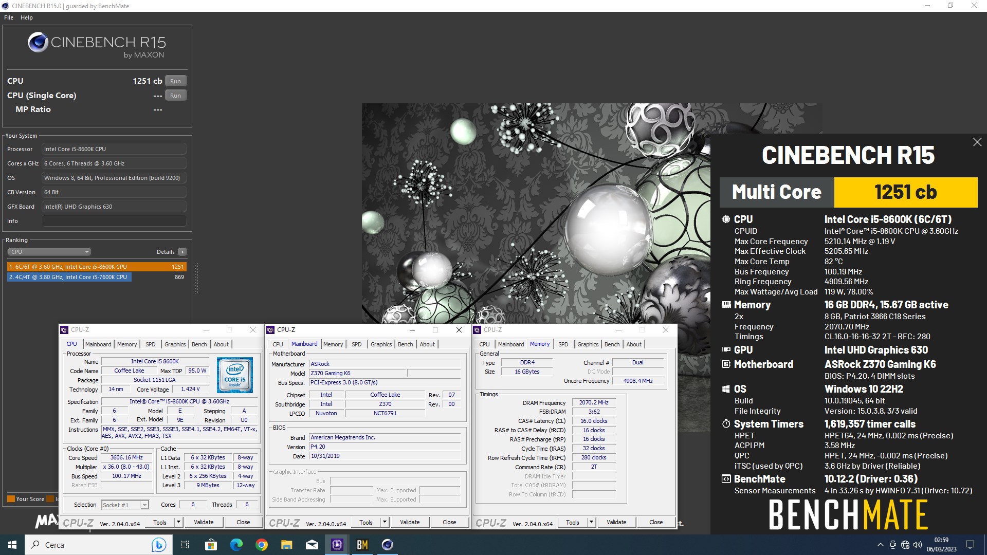Open Microsoft Edge from the taskbar
Screen dimensions: 987x555
coord(236,545)
